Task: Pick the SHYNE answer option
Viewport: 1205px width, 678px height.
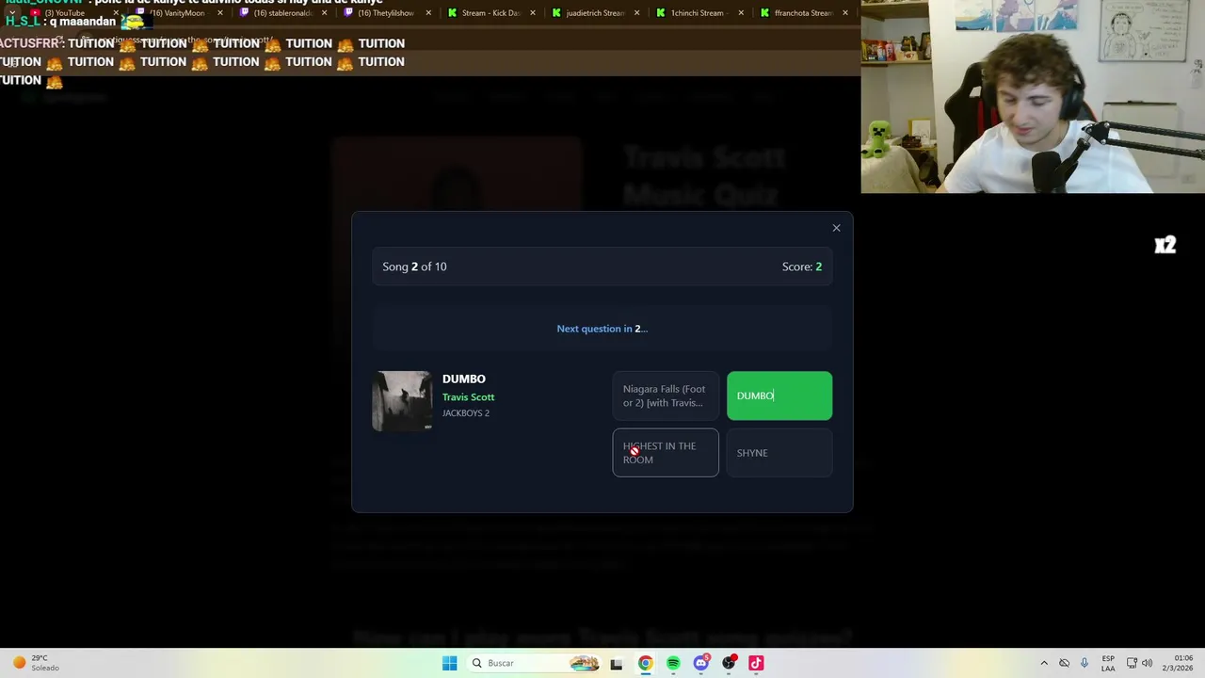Action: (779, 453)
